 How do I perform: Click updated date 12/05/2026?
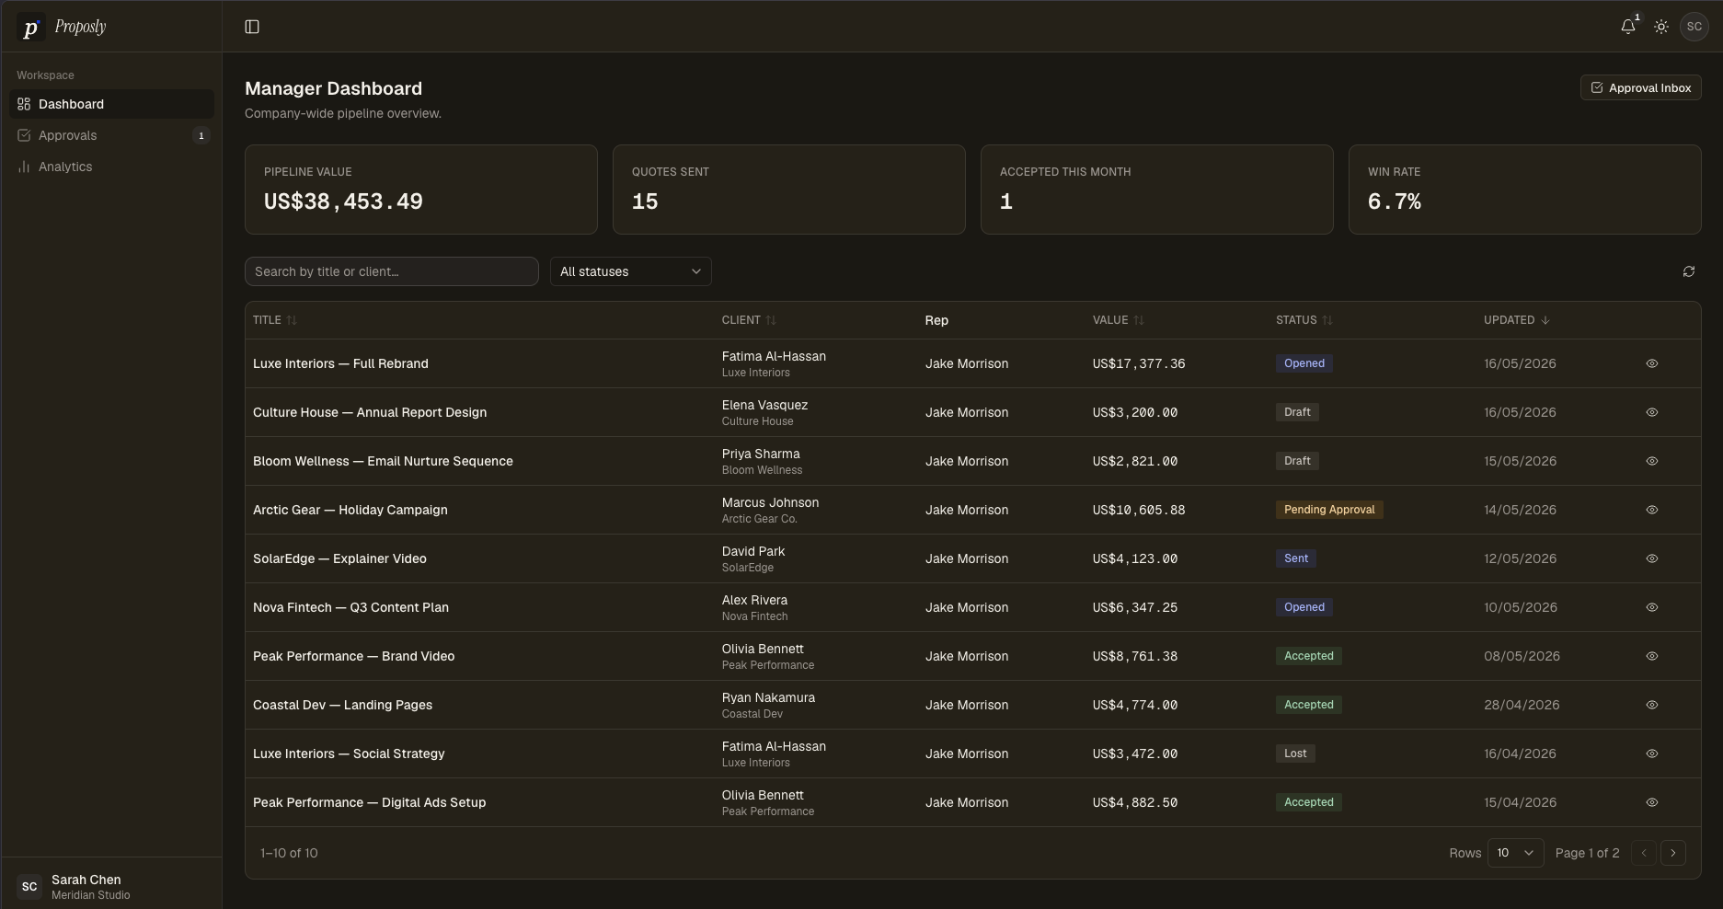pyautogui.click(x=1520, y=558)
